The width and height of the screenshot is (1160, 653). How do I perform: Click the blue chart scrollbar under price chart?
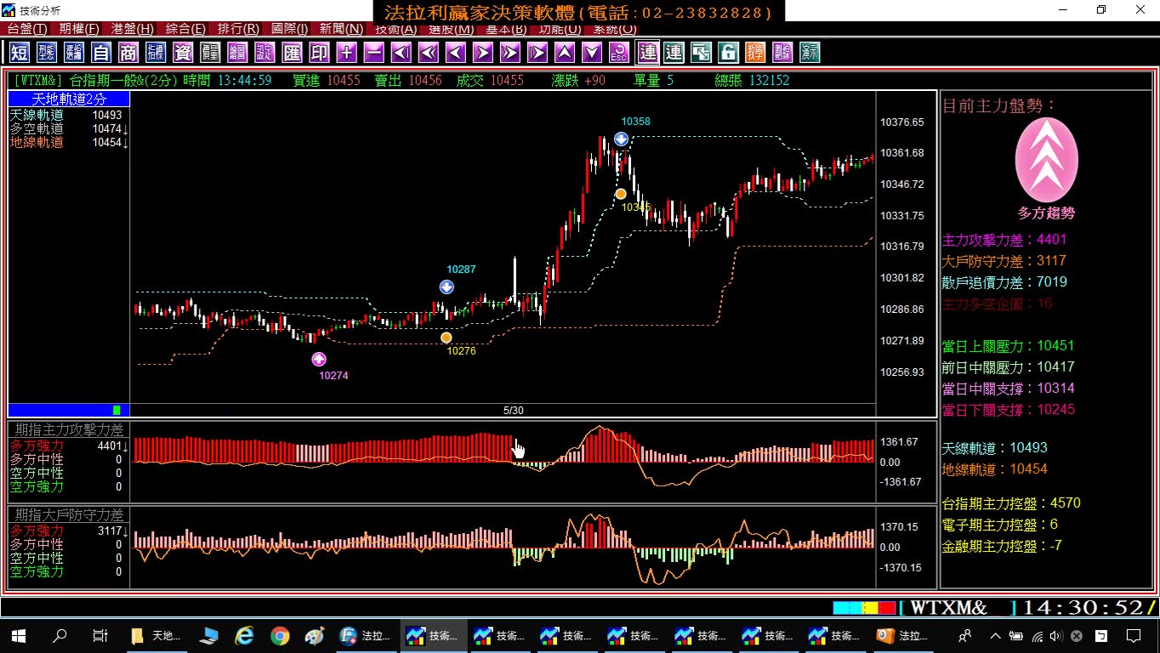tap(65, 410)
